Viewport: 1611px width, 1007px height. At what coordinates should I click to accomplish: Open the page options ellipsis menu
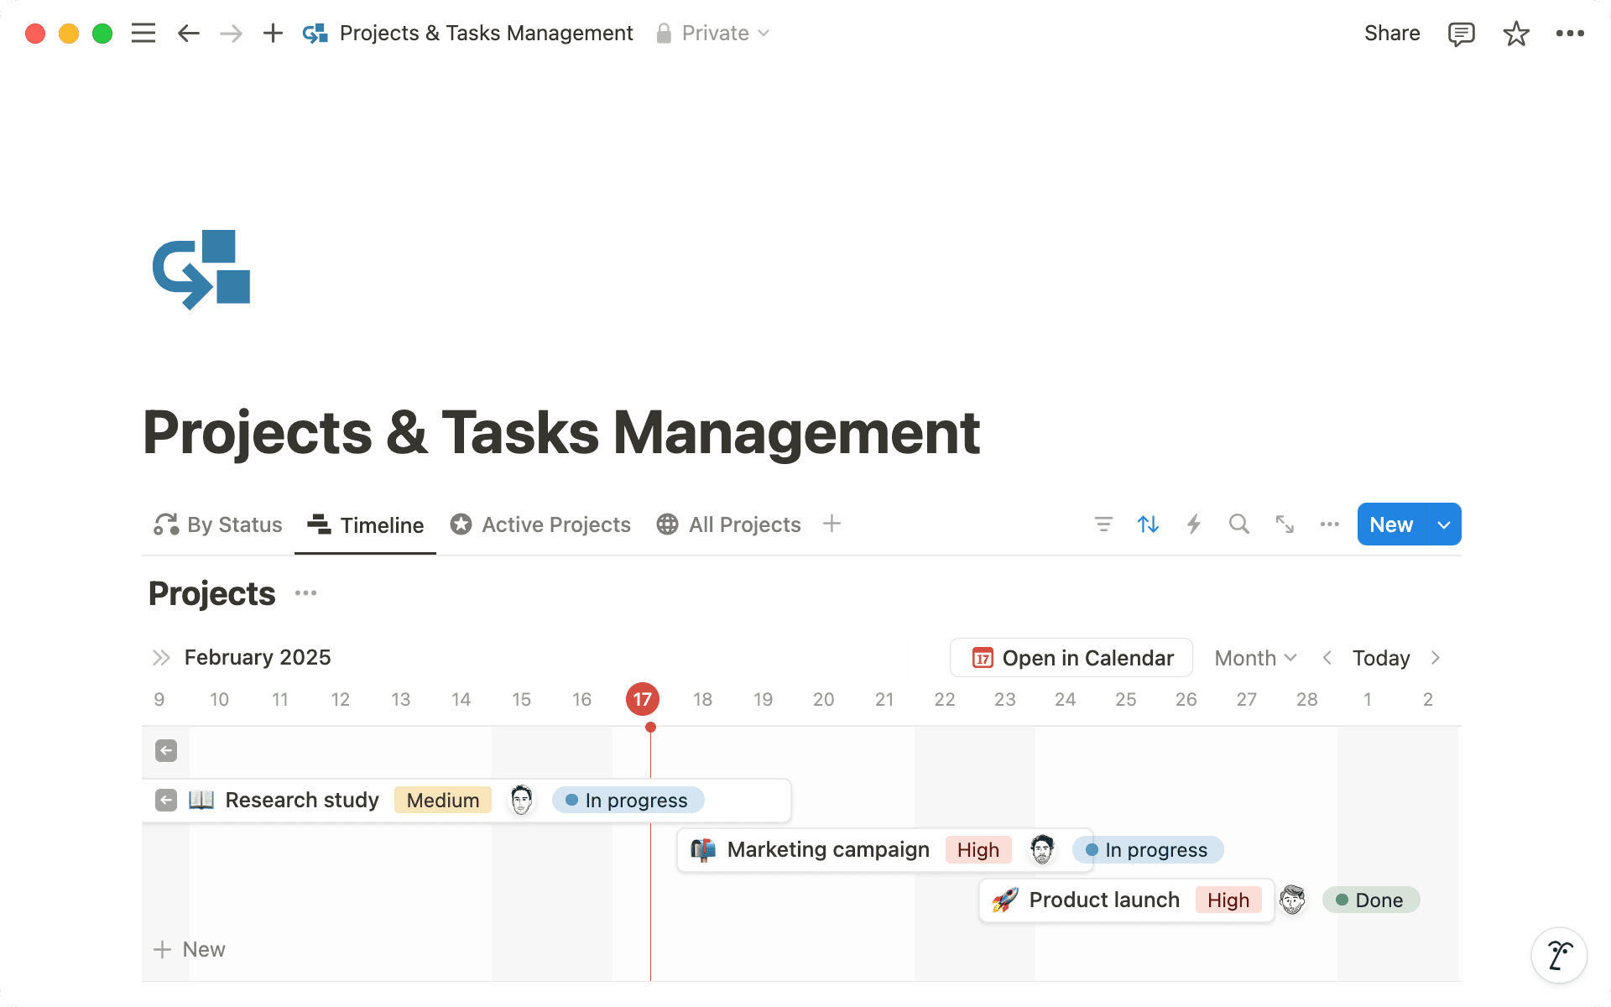(1570, 33)
